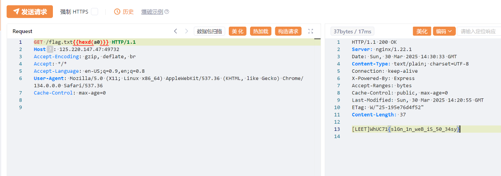Click the Content-Length: 37 line
Screen dimensions: 501x176
click(x=379, y=115)
